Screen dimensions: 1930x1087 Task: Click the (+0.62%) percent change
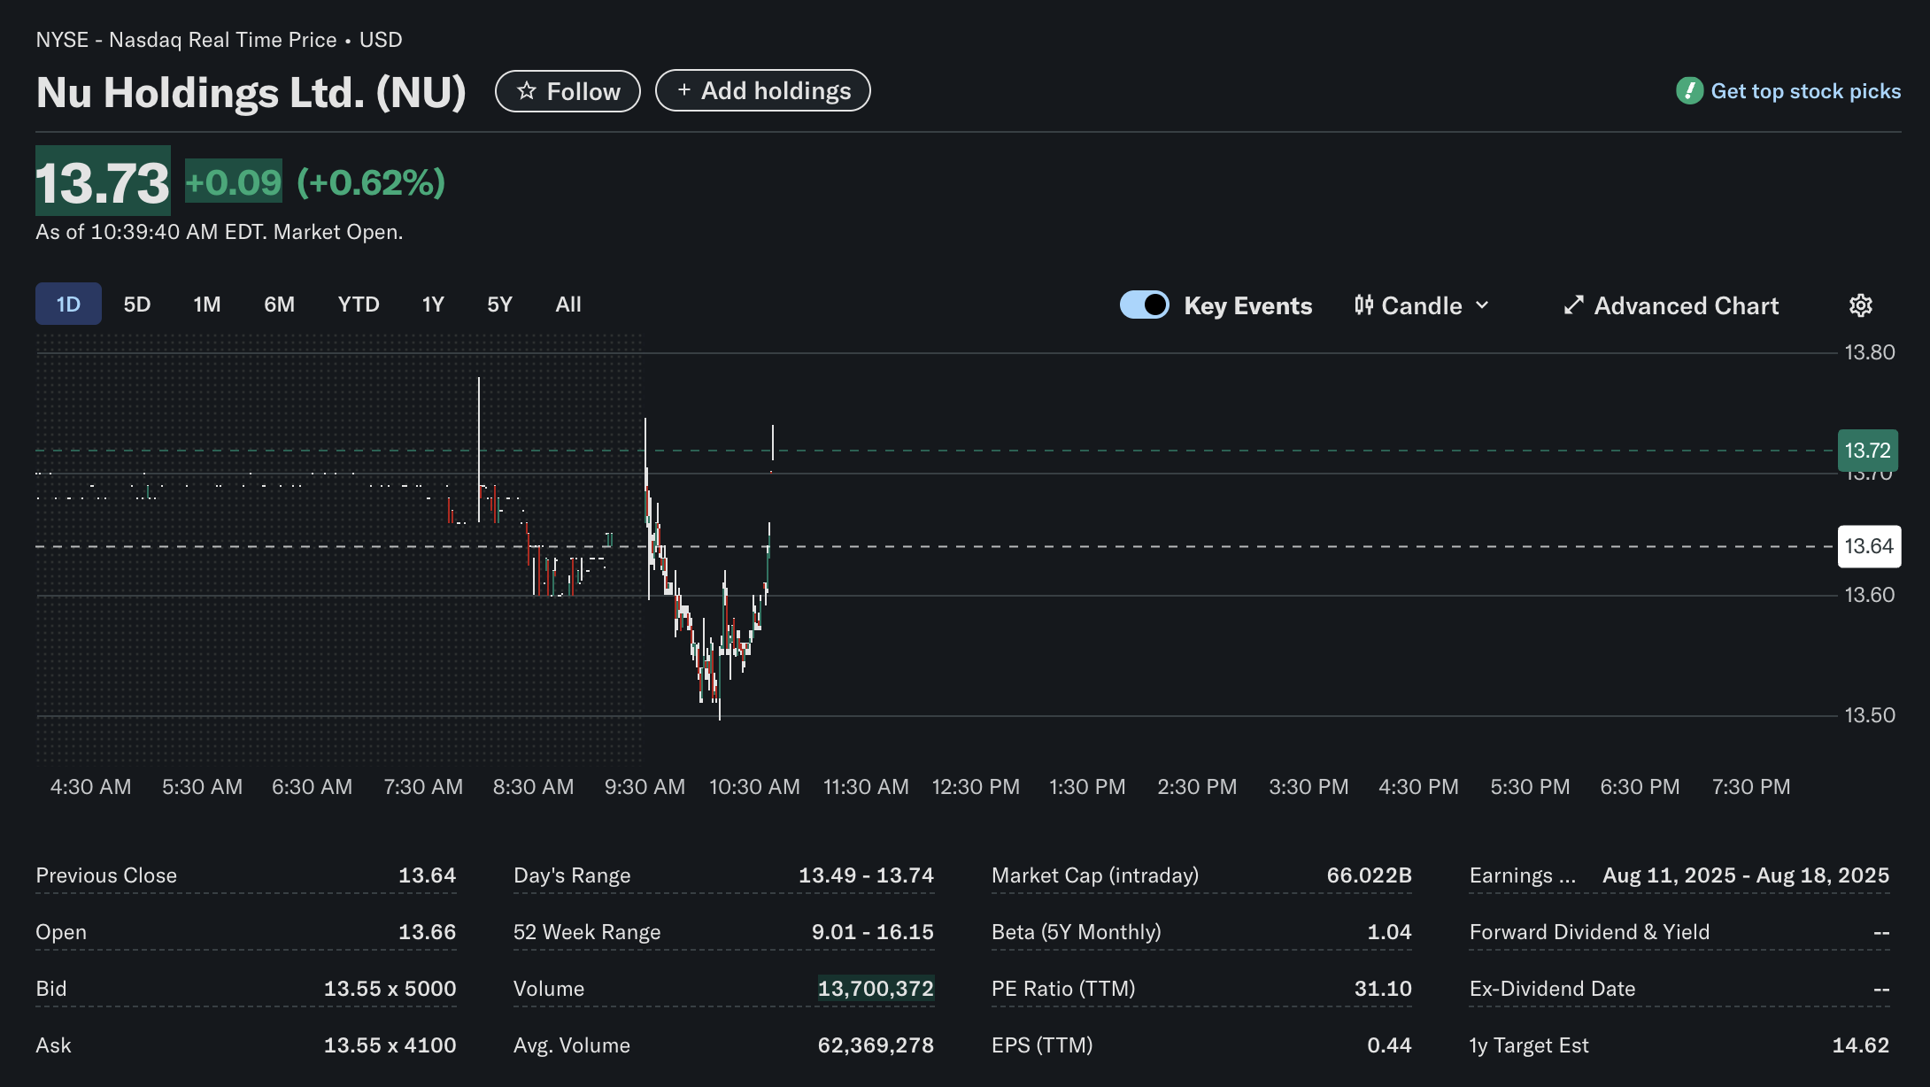(371, 182)
